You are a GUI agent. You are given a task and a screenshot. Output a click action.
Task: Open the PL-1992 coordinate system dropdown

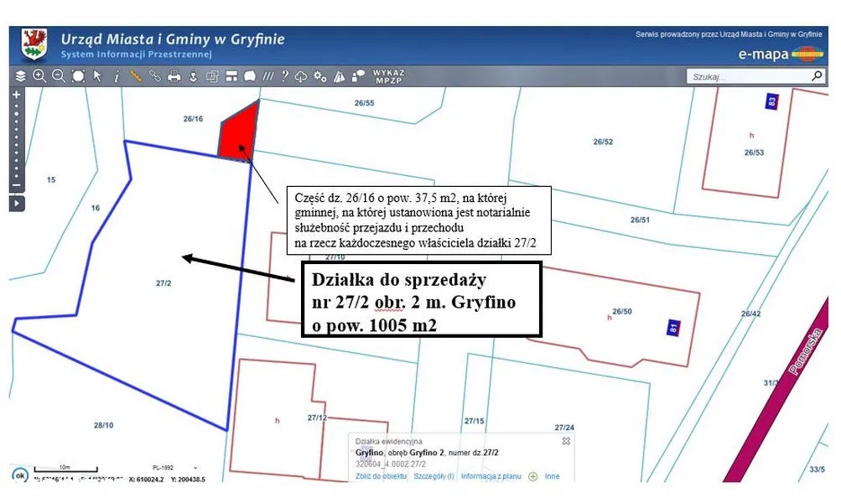click(185, 467)
